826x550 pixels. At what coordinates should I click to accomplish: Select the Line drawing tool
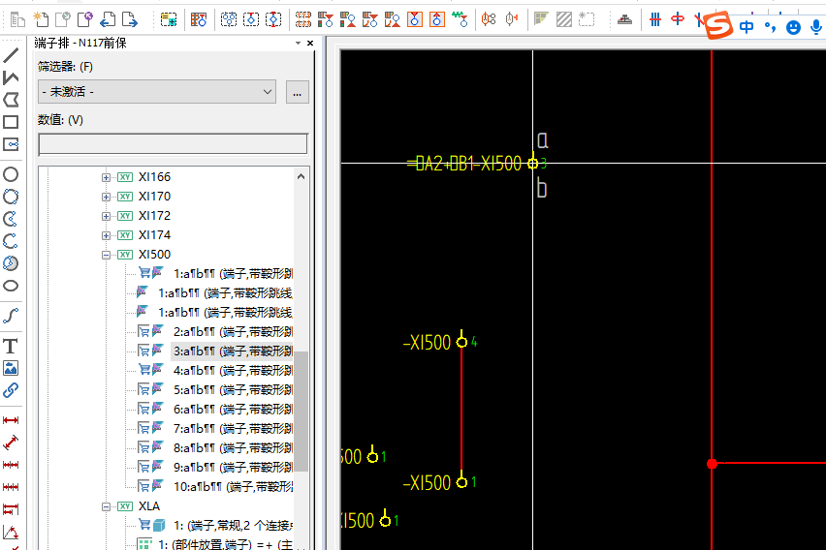11,55
